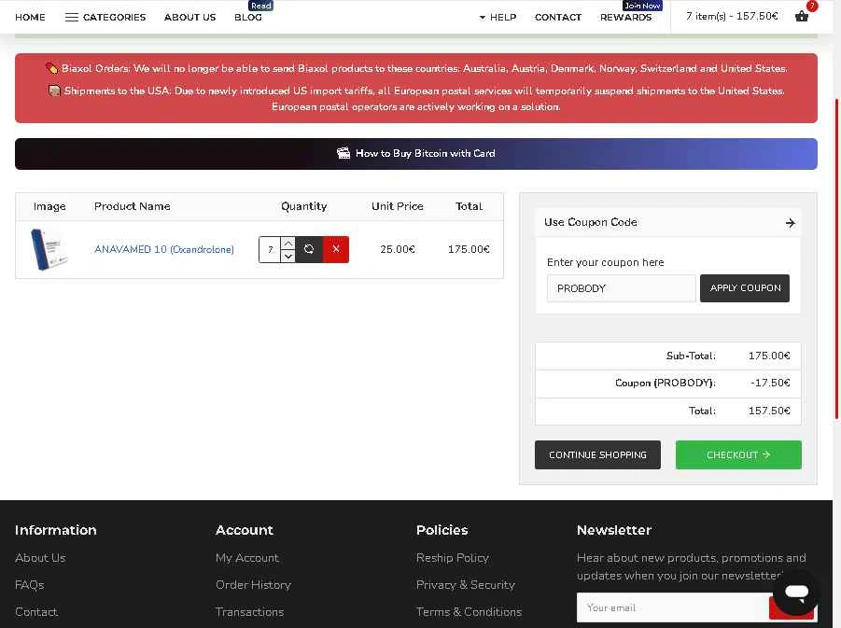Open the About Us menu item

pyautogui.click(x=189, y=17)
